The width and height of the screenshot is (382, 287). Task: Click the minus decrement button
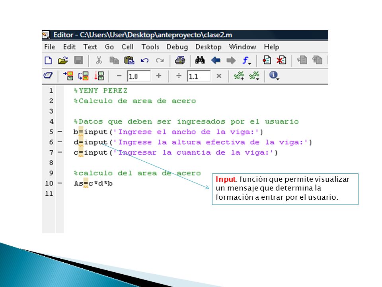pos(119,76)
